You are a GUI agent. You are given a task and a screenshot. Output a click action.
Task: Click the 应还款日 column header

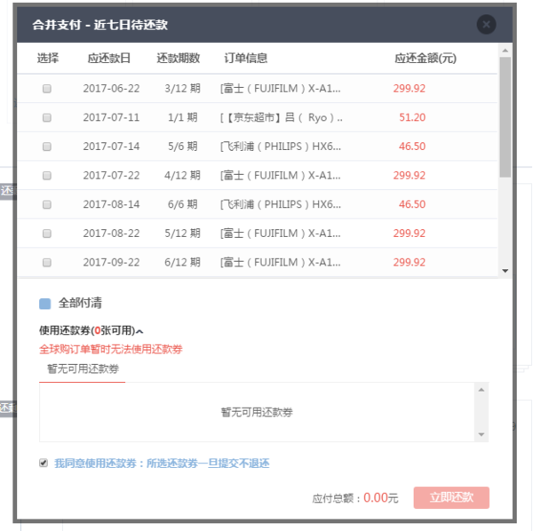coord(108,58)
